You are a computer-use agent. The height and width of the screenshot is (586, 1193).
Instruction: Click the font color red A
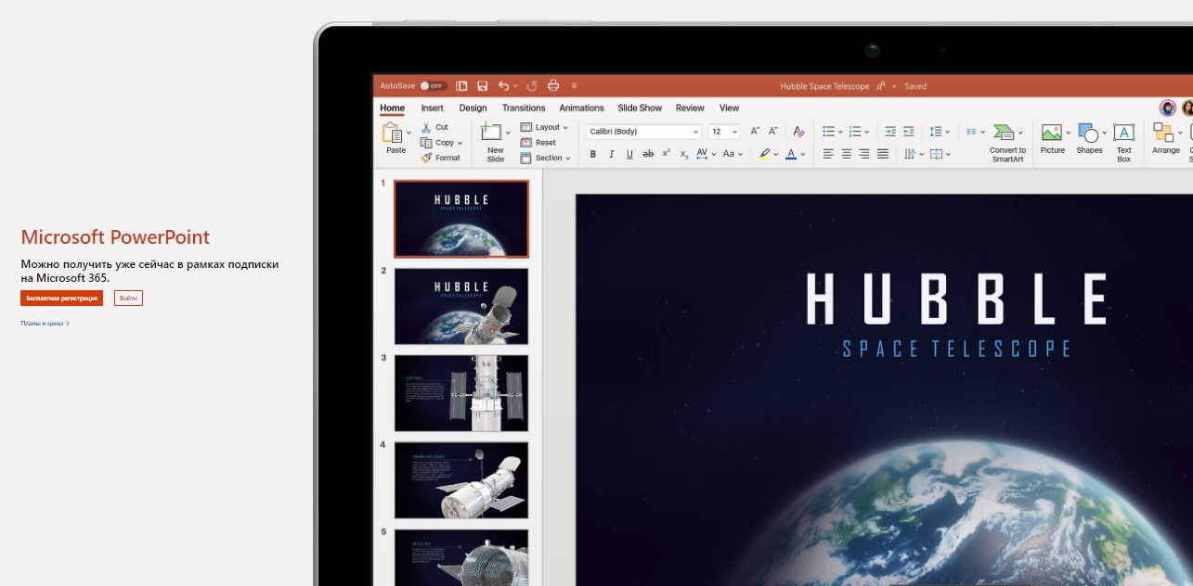(791, 154)
